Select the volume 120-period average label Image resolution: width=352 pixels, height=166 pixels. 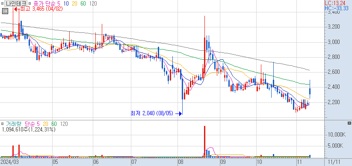[64, 124]
